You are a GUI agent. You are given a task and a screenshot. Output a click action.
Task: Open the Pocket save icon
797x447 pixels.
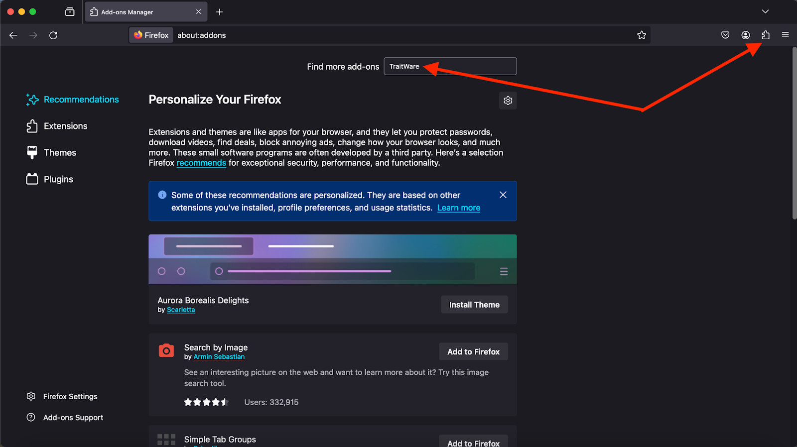(x=725, y=35)
